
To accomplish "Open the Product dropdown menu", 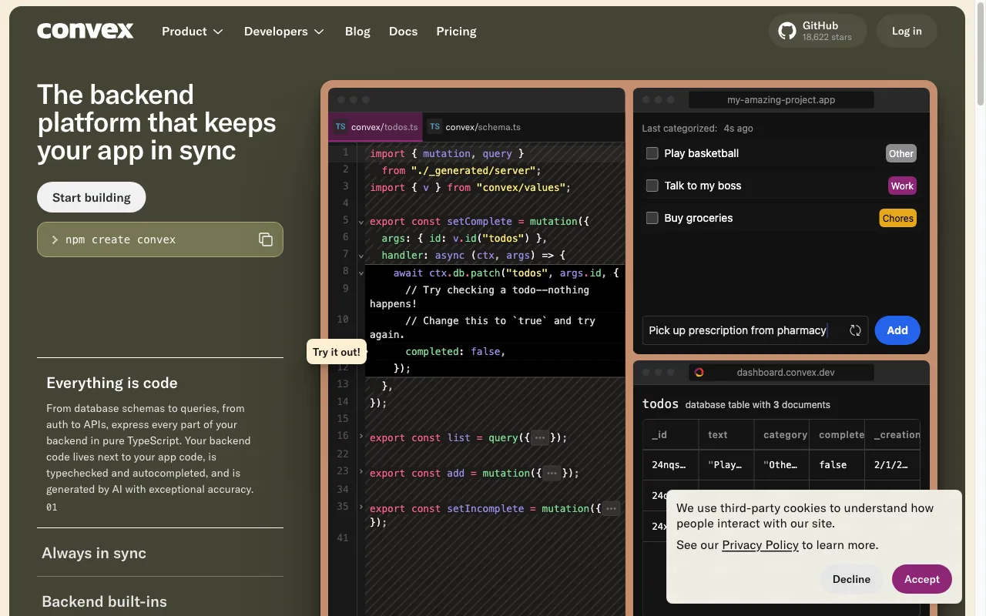I will click(193, 32).
